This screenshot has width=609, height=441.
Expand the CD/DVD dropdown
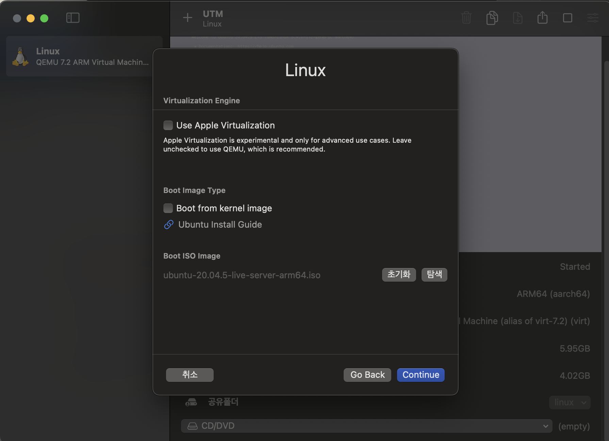click(x=366, y=426)
